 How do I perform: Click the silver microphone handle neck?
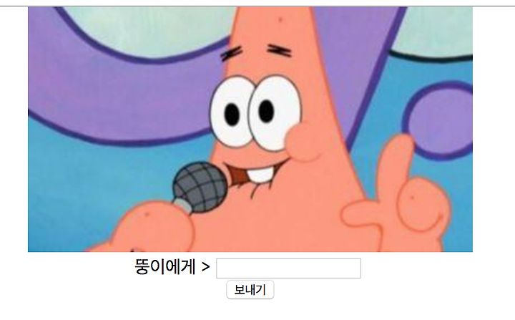pos(182,205)
